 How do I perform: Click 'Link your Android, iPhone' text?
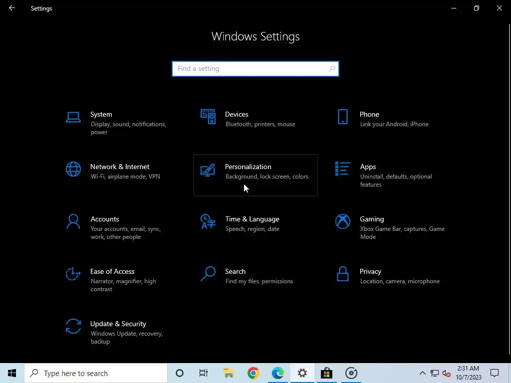[x=394, y=124]
